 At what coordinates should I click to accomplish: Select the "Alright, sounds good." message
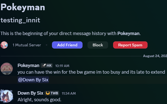pos(39,100)
